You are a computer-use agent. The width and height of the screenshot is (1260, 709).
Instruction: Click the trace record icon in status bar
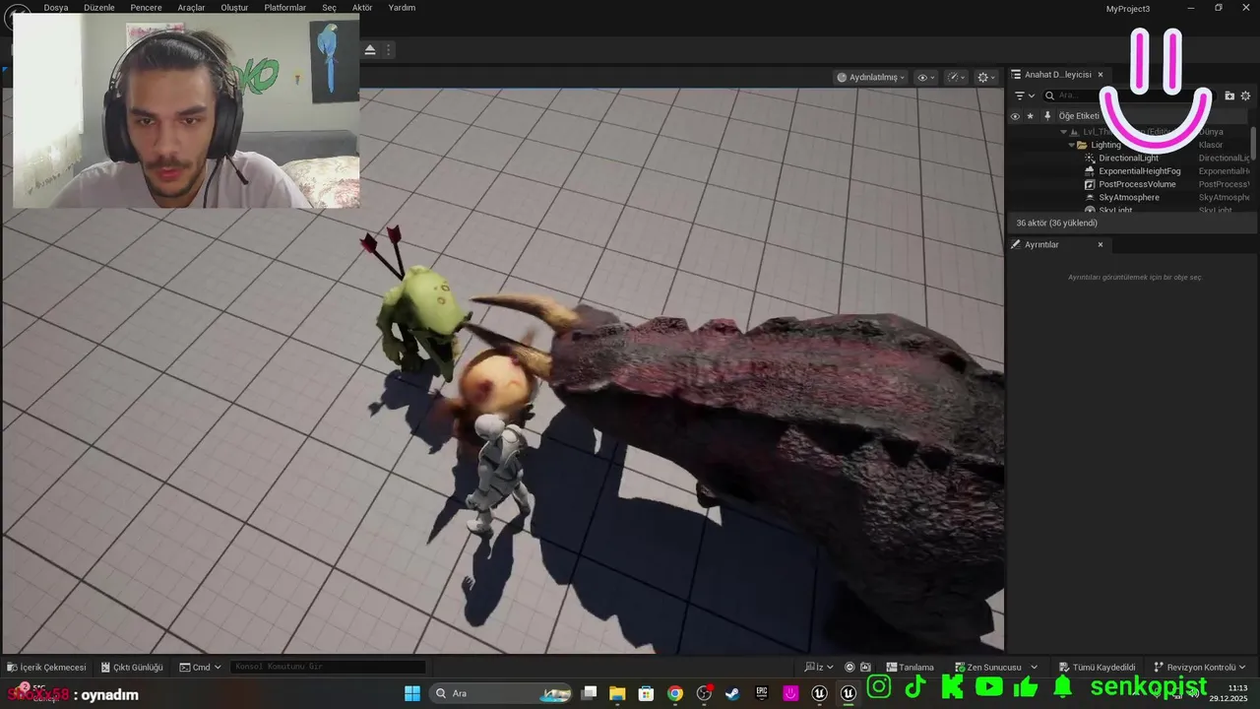click(850, 668)
